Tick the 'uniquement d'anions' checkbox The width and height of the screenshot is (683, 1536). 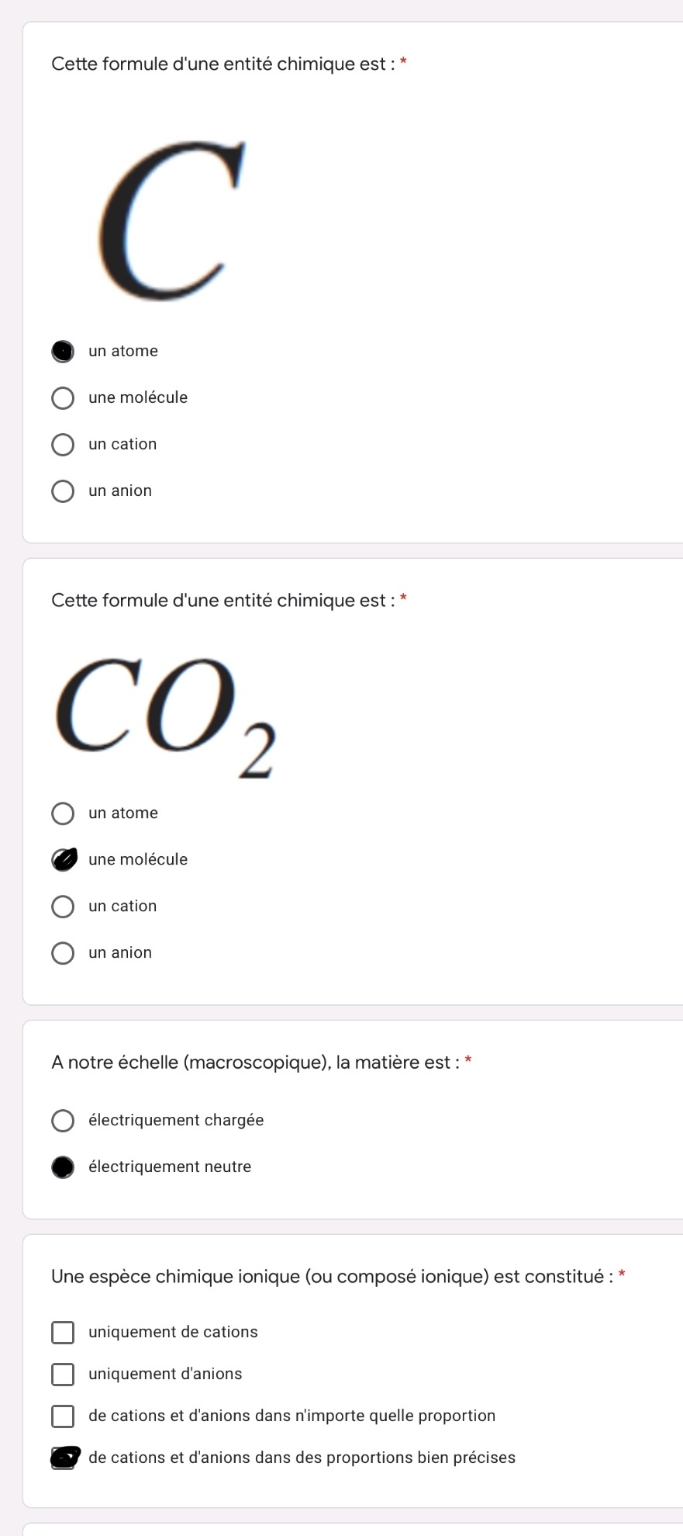[x=63, y=1375]
